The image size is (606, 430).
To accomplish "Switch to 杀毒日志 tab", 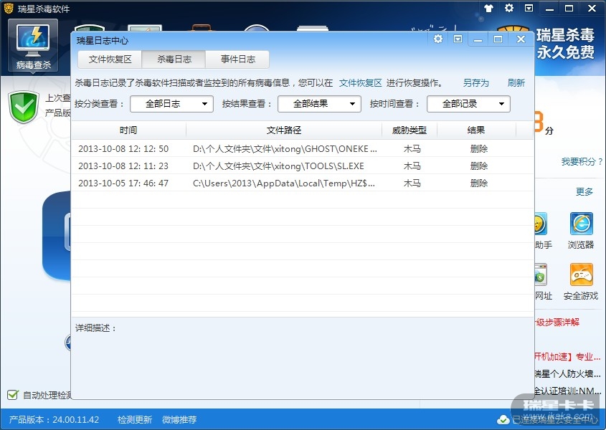I will (174, 59).
